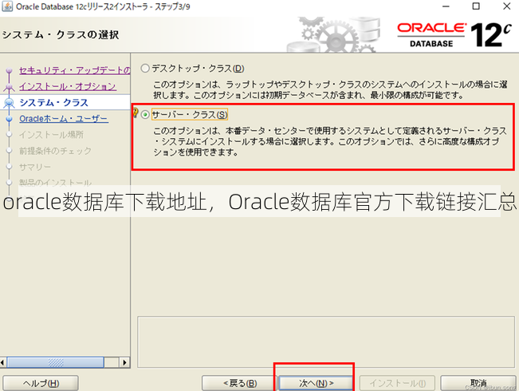Click the システム・クラスの選択 page heading
This screenshot has height=391, width=519.
(x=61, y=34)
